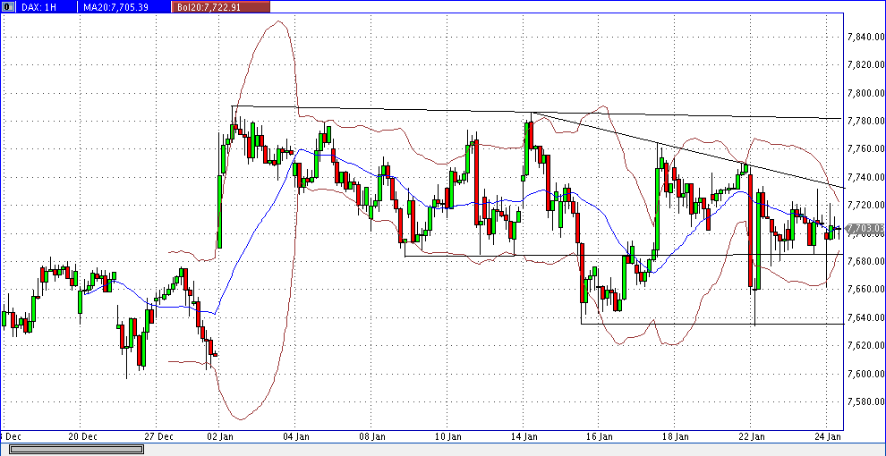Click the 22 Jan date label
Image resolution: width=886 pixels, height=456 pixels.
coord(751,436)
